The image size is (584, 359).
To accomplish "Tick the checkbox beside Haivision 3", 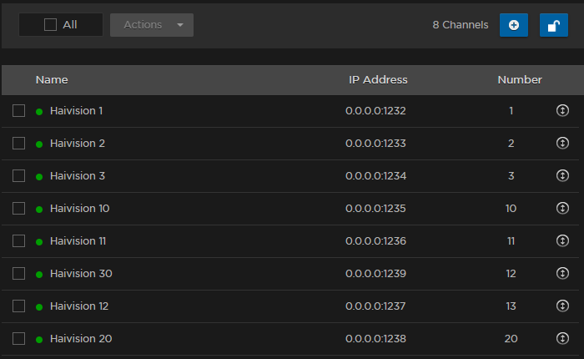I will pos(19,175).
